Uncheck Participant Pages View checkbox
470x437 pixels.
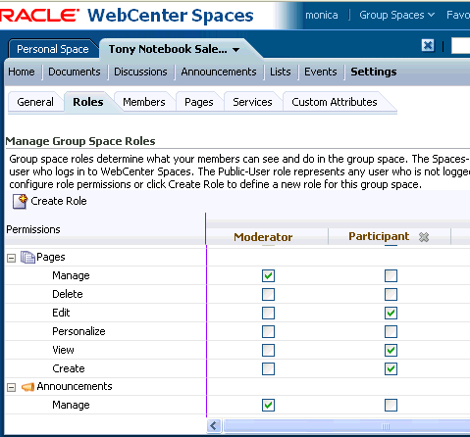click(391, 350)
